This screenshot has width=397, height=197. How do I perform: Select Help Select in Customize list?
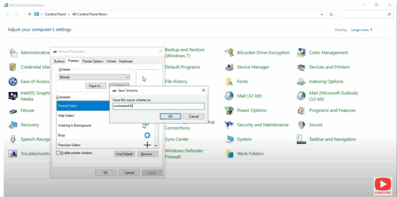tap(83, 116)
